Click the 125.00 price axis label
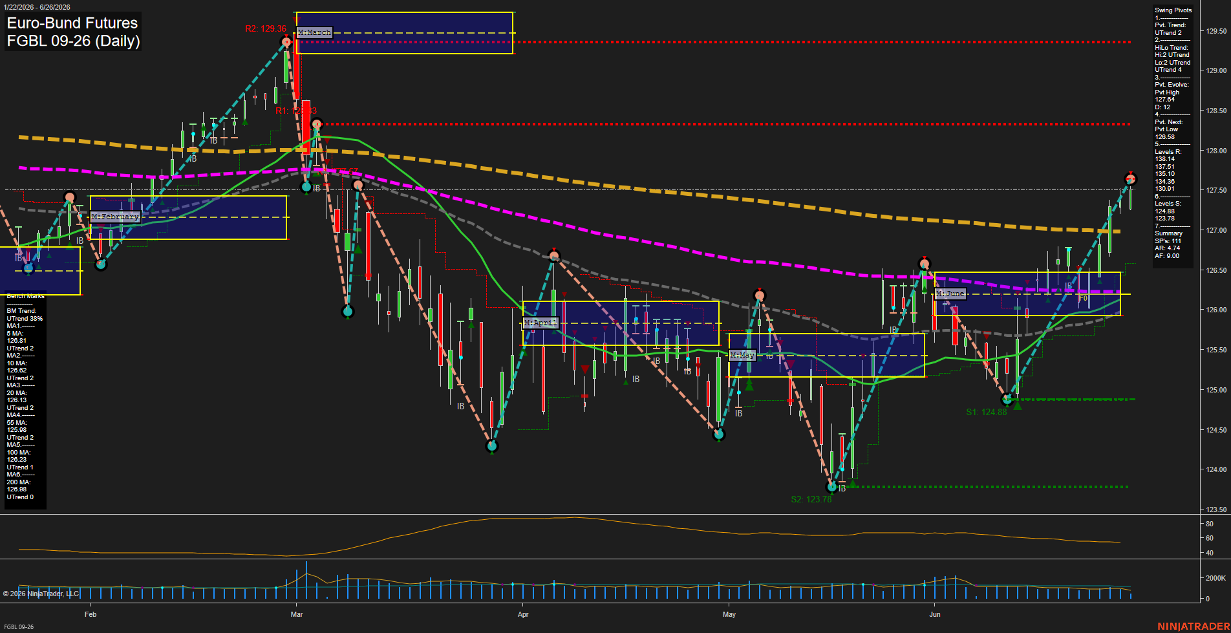 pyautogui.click(x=1216, y=391)
